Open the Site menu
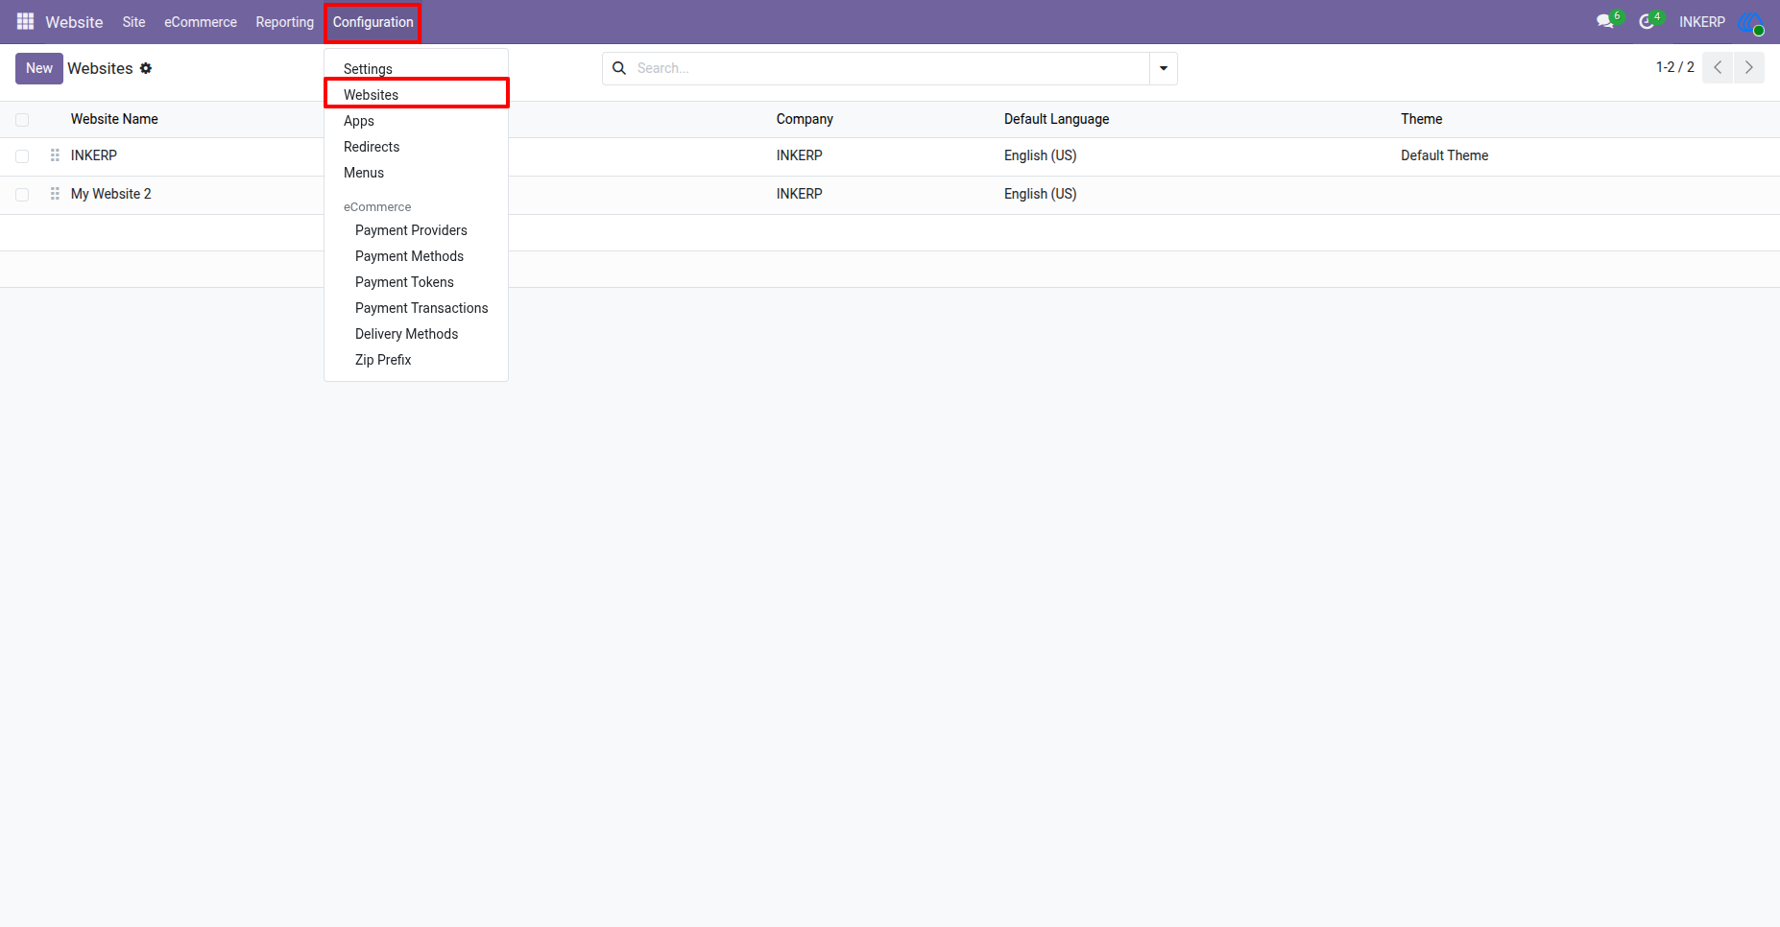Viewport: 1780px width, 927px height. click(x=133, y=22)
